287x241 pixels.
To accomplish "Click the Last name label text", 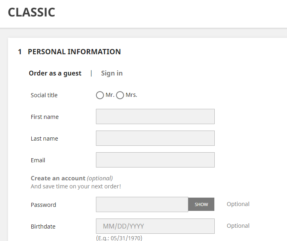I will (44, 139).
